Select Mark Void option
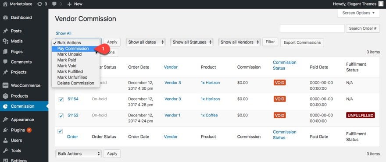Image resolution: width=386 pixels, height=162 pixels. 75,66
